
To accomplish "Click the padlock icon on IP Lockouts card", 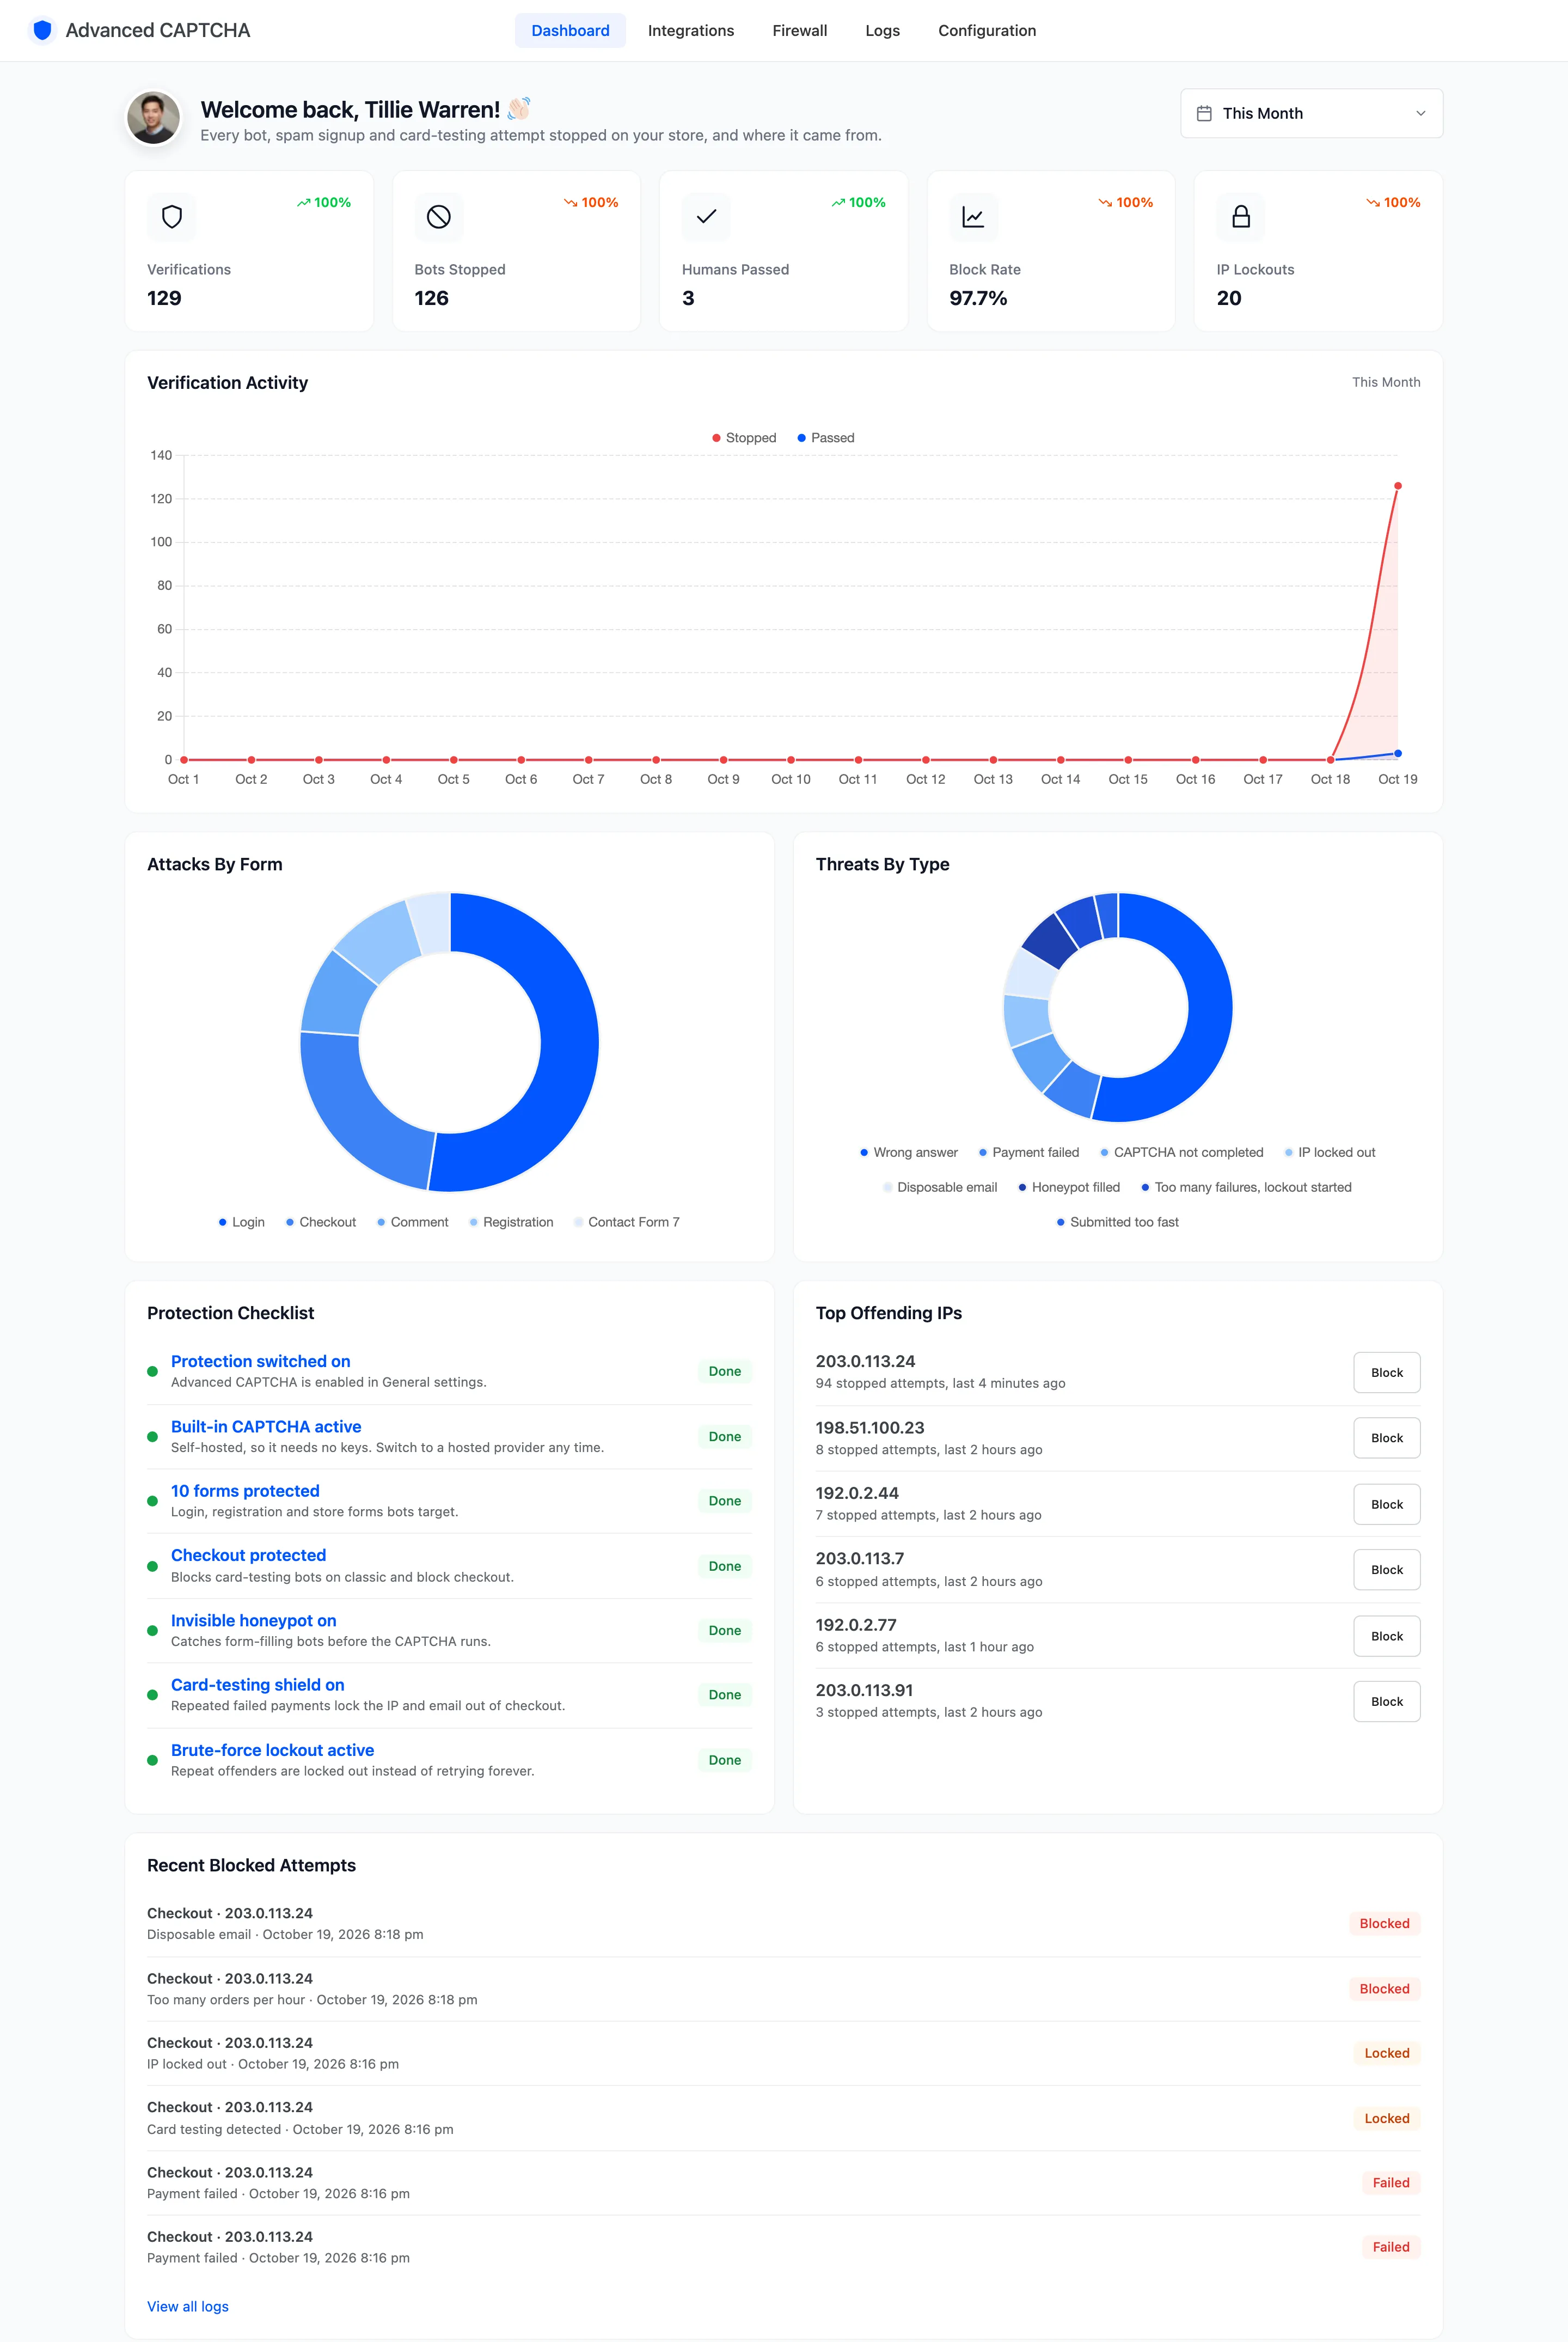I will coord(1241,217).
